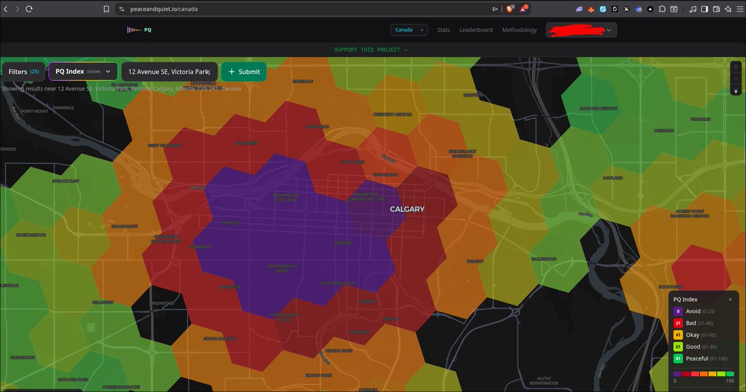This screenshot has height=392, width=746.
Task: Go back with the browser back arrow
Action: coord(6,9)
